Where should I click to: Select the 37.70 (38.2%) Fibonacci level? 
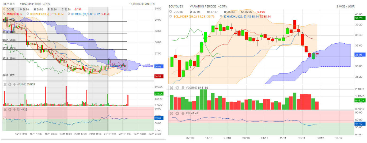click(9, 48)
